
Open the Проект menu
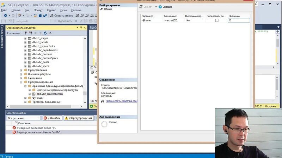(x=38, y=10)
